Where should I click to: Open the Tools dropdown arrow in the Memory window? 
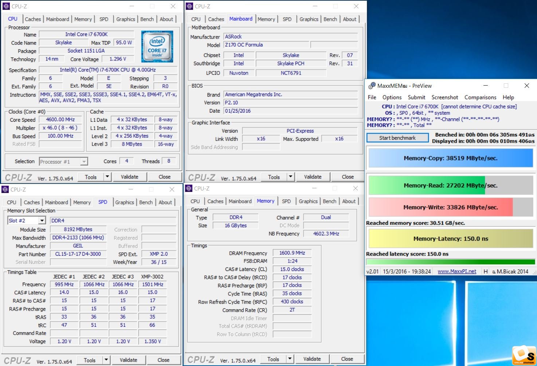[x=290, y=359]
